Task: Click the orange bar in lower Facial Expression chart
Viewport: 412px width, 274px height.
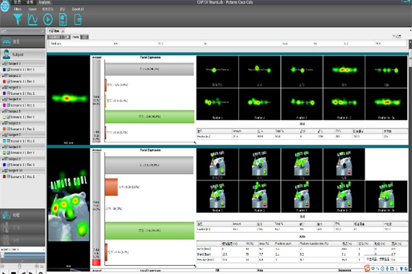Action: click(111, 187)
